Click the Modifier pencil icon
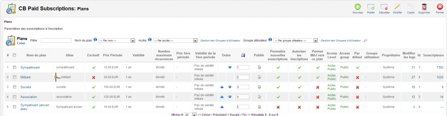 click(x=397, y=7)
